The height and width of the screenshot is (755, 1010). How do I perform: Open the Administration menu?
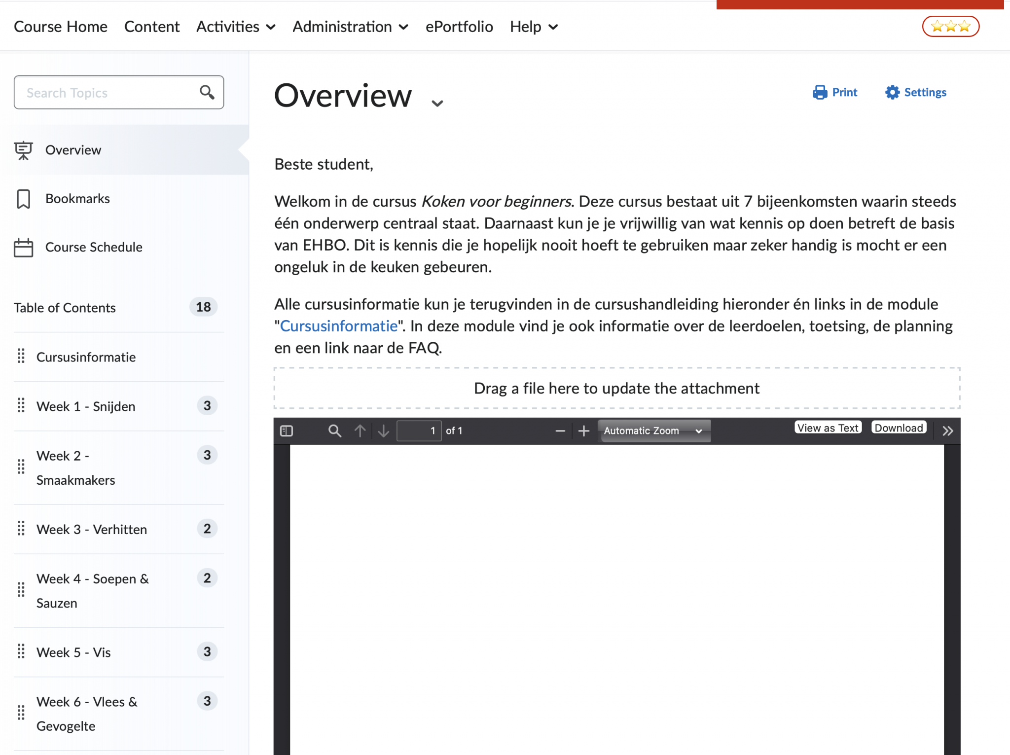point(350,27)
